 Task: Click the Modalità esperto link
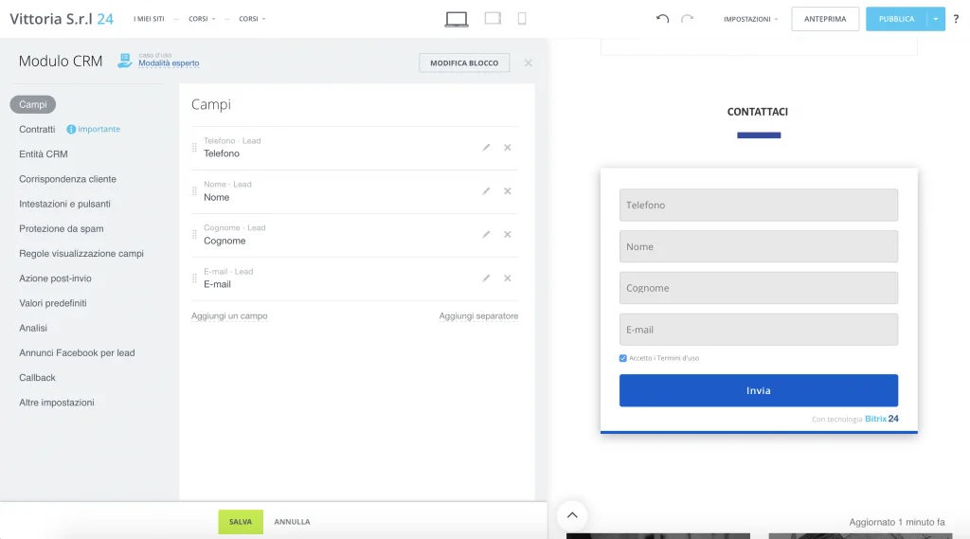(169, 63)
